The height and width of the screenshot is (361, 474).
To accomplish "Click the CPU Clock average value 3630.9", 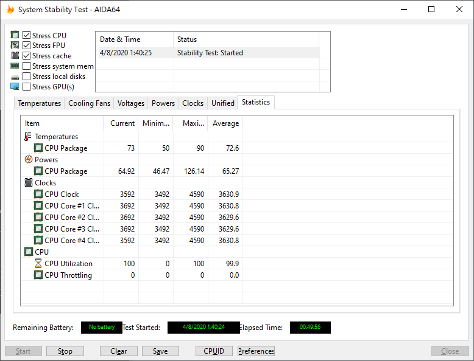I will [x=229, y=194].
